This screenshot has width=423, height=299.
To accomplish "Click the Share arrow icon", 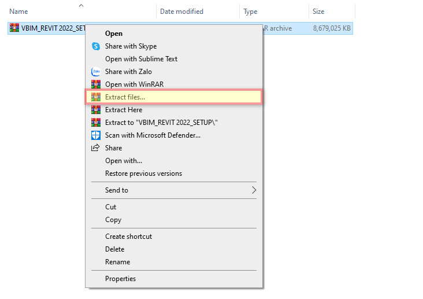I will [96, 148].
